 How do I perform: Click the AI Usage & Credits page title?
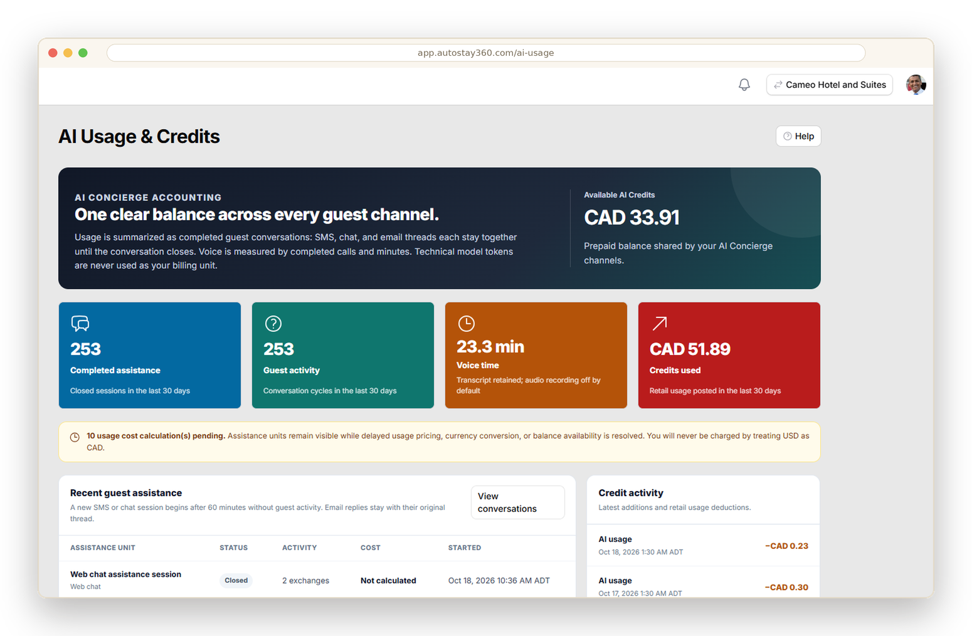coord(139,136)
